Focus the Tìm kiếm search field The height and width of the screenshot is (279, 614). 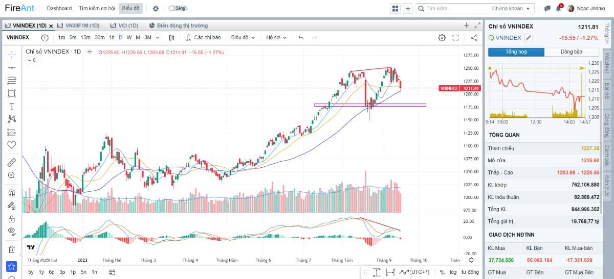[x=453, y=8]
